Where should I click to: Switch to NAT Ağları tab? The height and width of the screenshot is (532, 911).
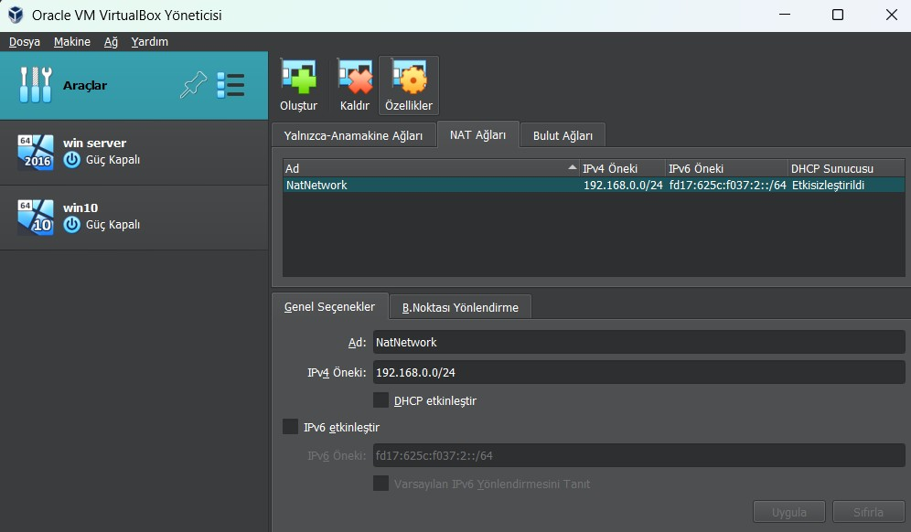[477, 134]
